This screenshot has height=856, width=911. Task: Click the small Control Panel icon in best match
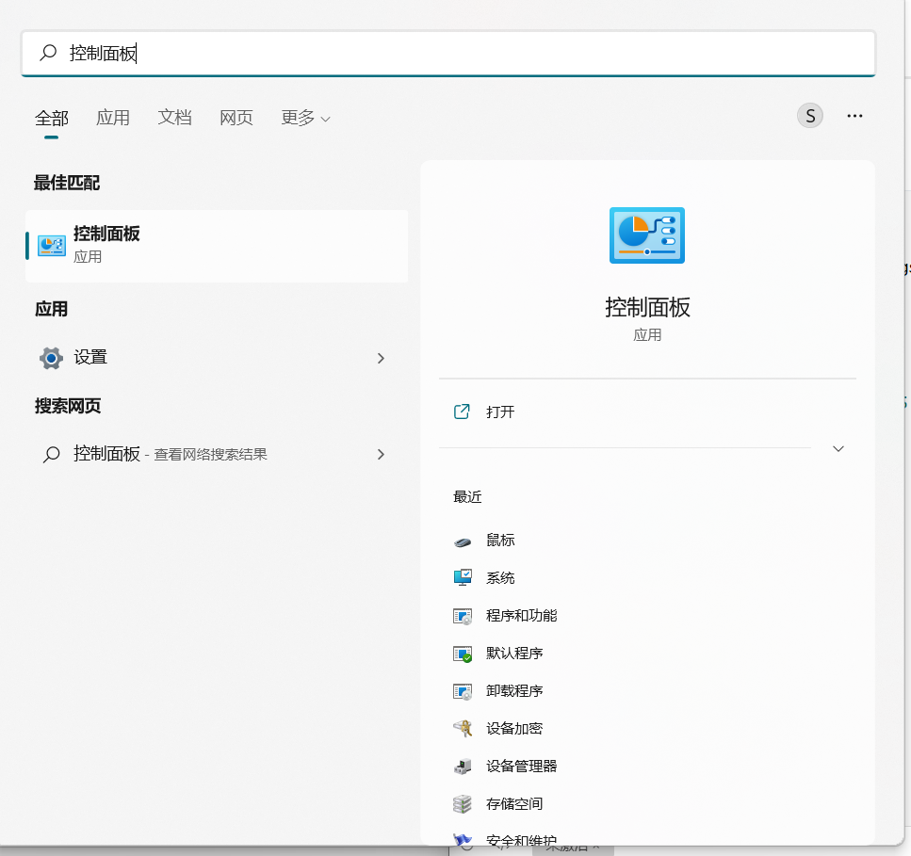click(x=52, y=246)
